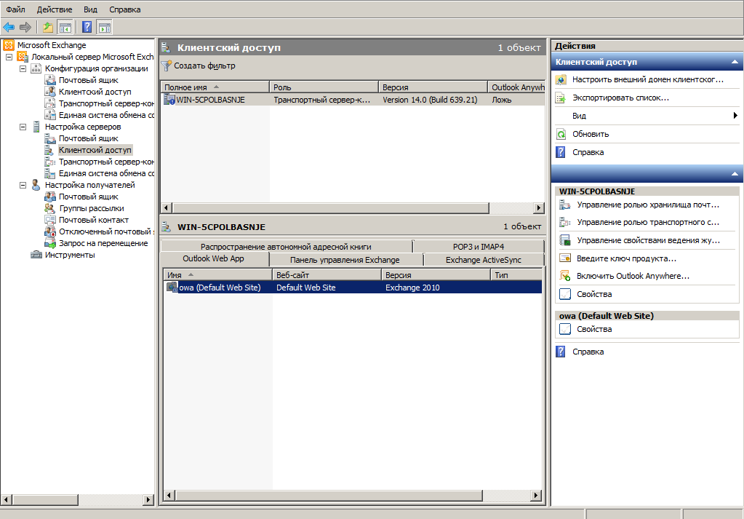Viewport: 744px width, 519px height.
Task: Select the Outlook Web App tab
Action: click(x=214, y=259)
